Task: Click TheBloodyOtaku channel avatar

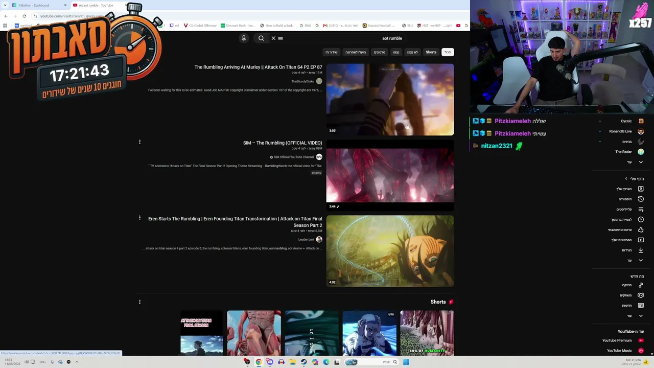Action: (319, 81)
